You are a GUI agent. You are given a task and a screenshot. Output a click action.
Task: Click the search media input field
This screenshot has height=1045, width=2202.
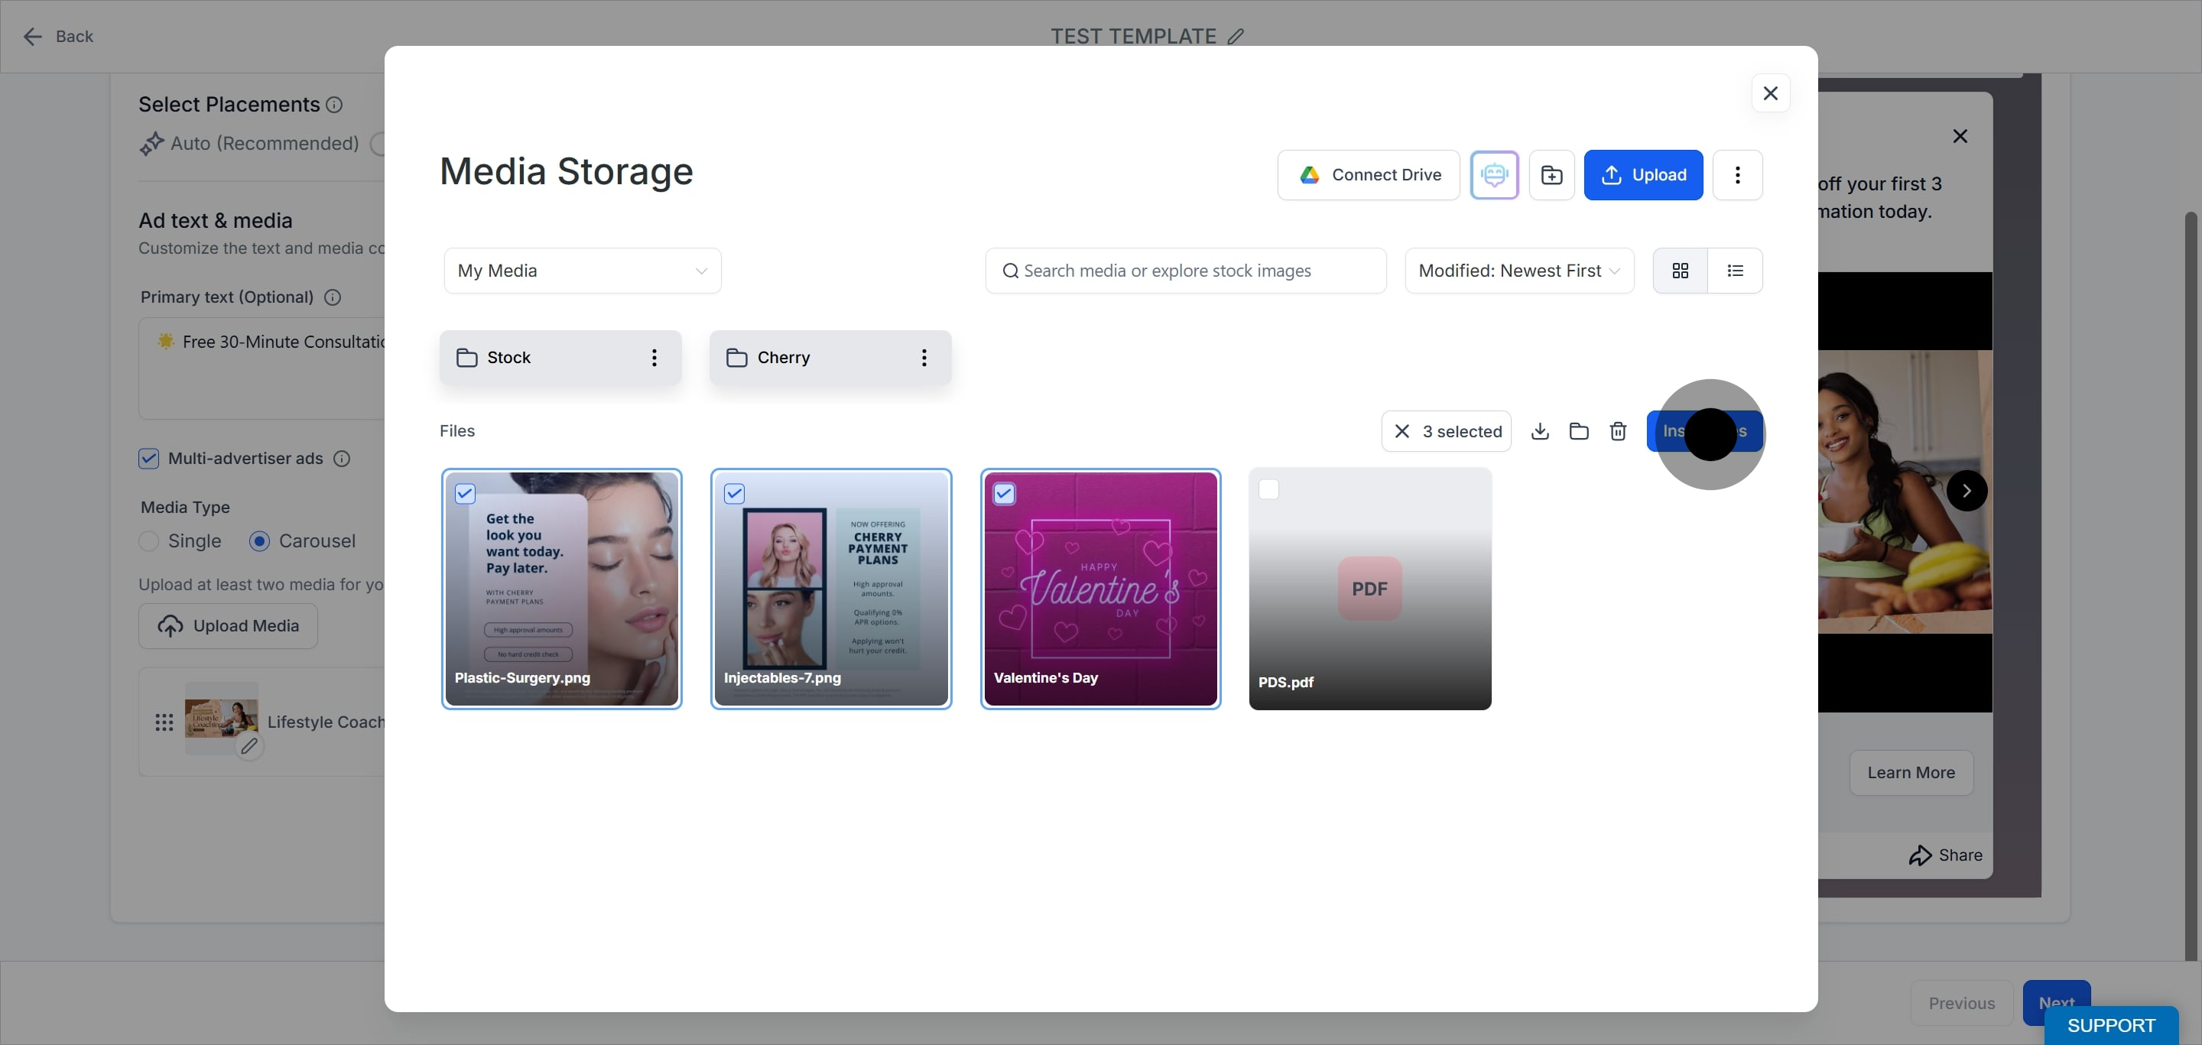coord(1186,271)
